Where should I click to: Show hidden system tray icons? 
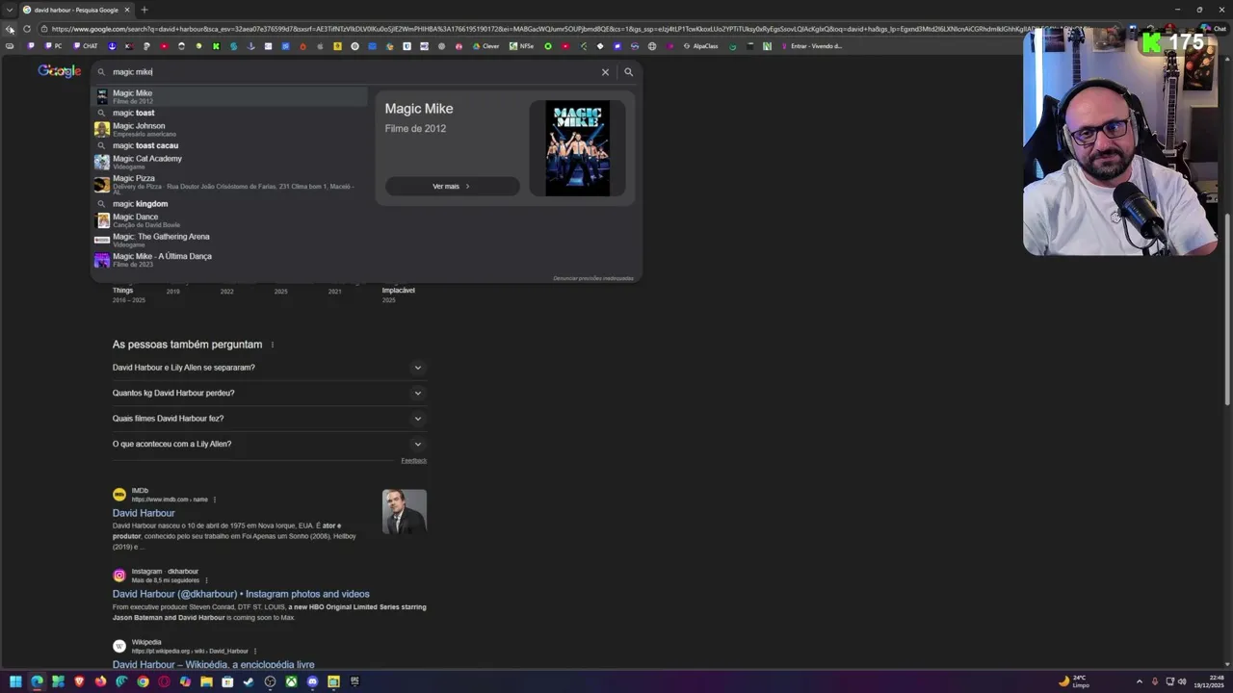tap(1140, 681)
